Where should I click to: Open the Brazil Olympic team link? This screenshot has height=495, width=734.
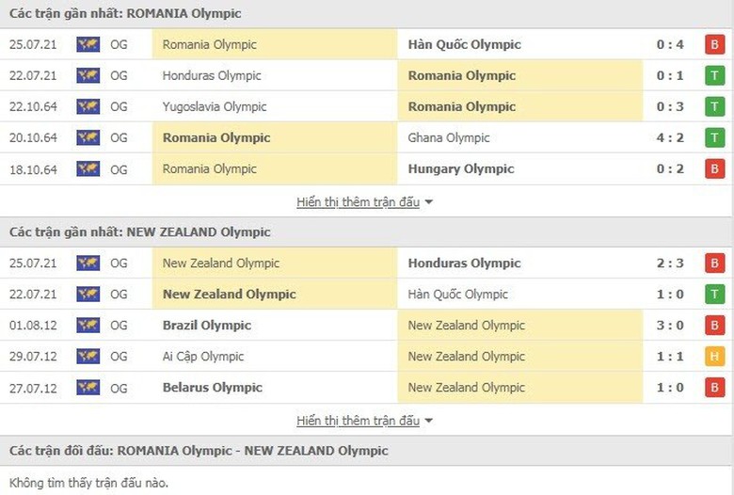[x=207, y=326]
